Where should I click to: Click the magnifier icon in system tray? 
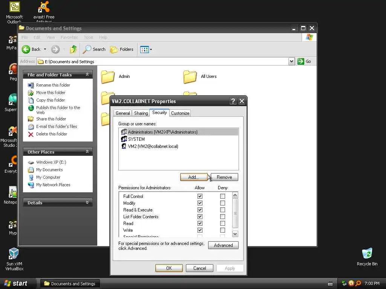click(358, 283)
